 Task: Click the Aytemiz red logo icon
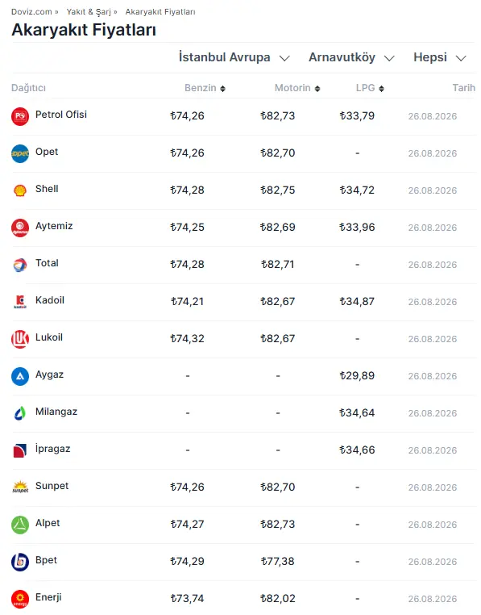pos(20,228)
